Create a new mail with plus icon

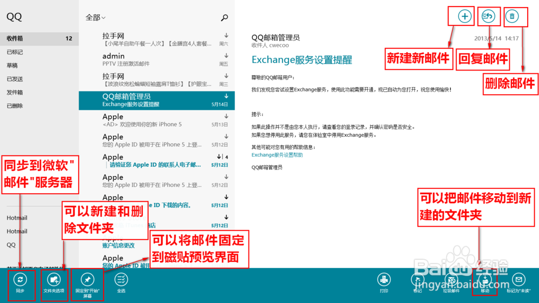[465, 16]
